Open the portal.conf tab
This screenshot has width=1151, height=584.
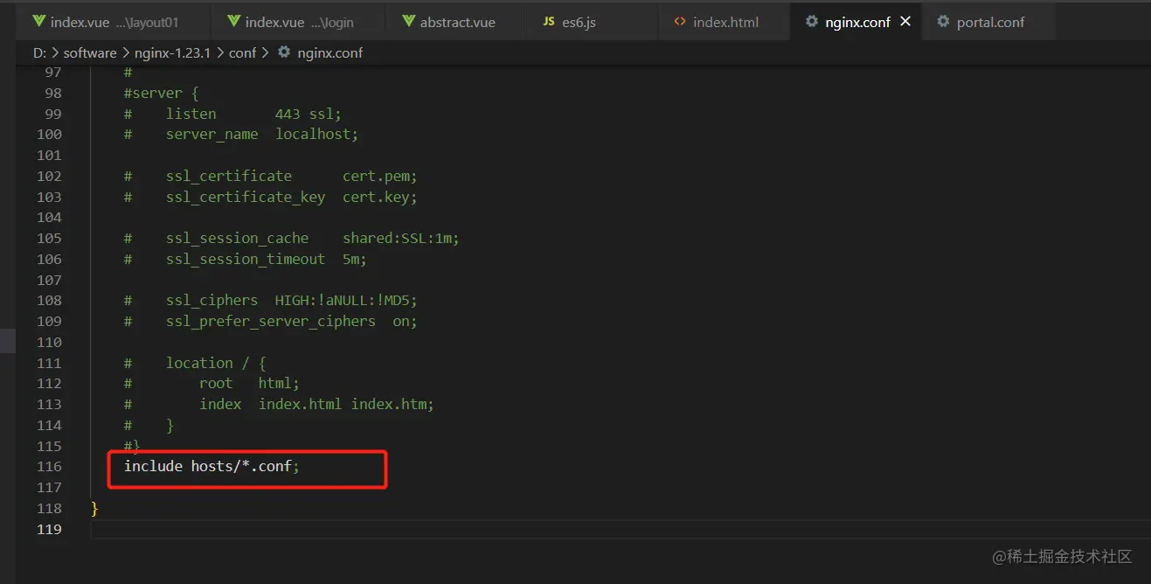click(988, 22)
